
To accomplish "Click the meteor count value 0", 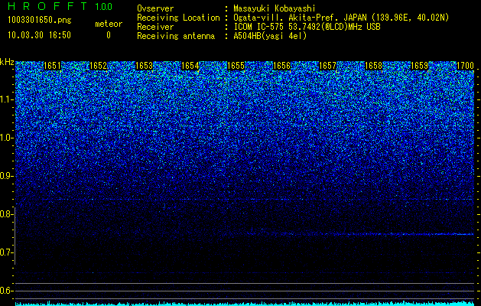I will pos(109,35).
